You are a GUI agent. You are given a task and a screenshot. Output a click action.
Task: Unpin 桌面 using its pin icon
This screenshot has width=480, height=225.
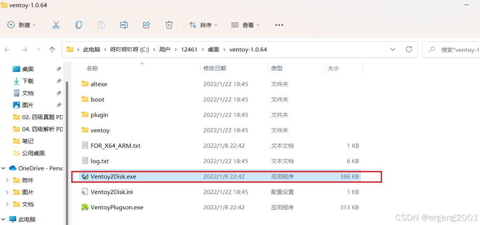tap(59, 69)
